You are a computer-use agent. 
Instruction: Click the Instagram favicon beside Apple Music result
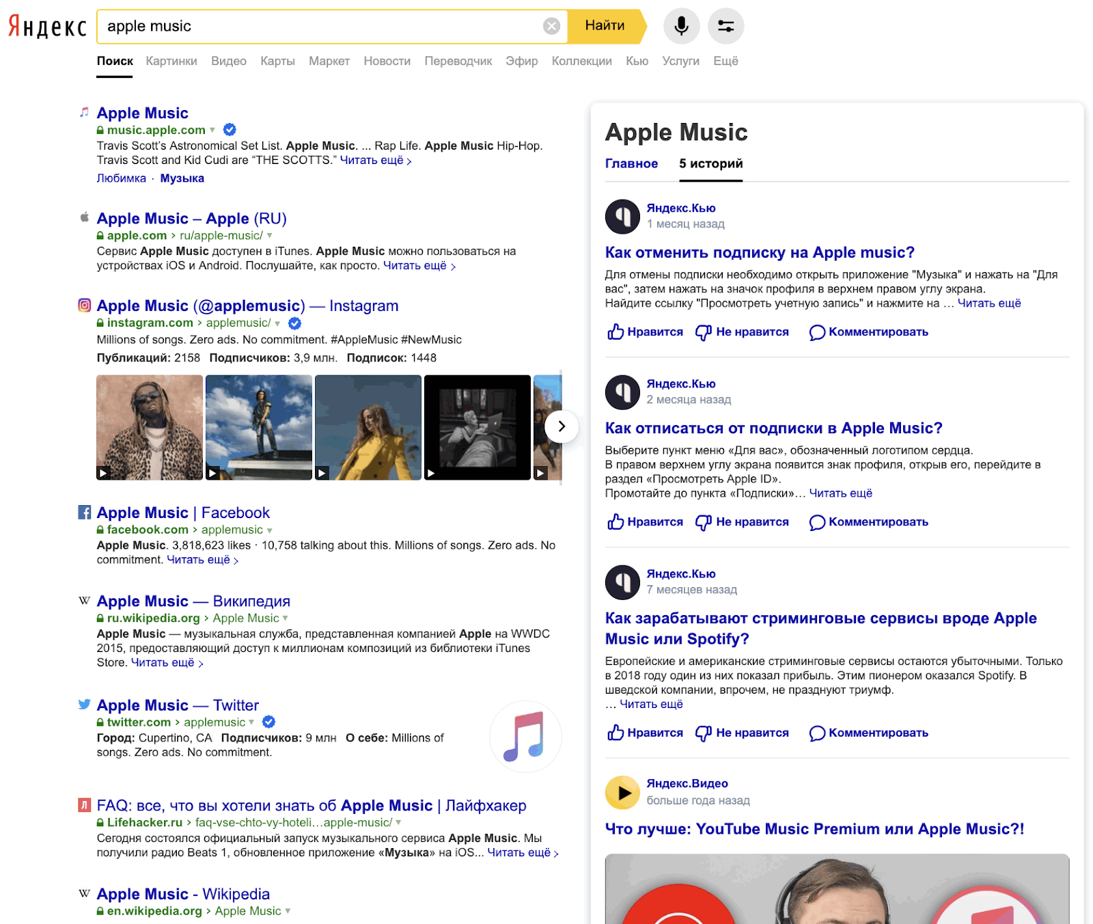[84, 305]
